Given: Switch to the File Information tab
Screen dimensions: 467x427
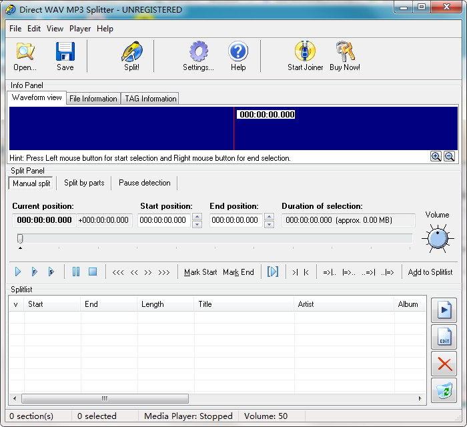Looking at the screenshot, I should [x=93, y=99].
